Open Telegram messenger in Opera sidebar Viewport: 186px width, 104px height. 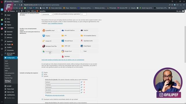(2, 24)
